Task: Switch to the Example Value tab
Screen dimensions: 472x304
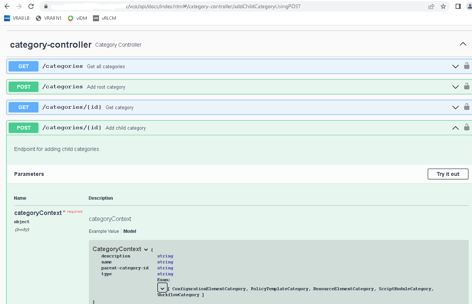Action: pyautogui.click(x=104, y=231)
